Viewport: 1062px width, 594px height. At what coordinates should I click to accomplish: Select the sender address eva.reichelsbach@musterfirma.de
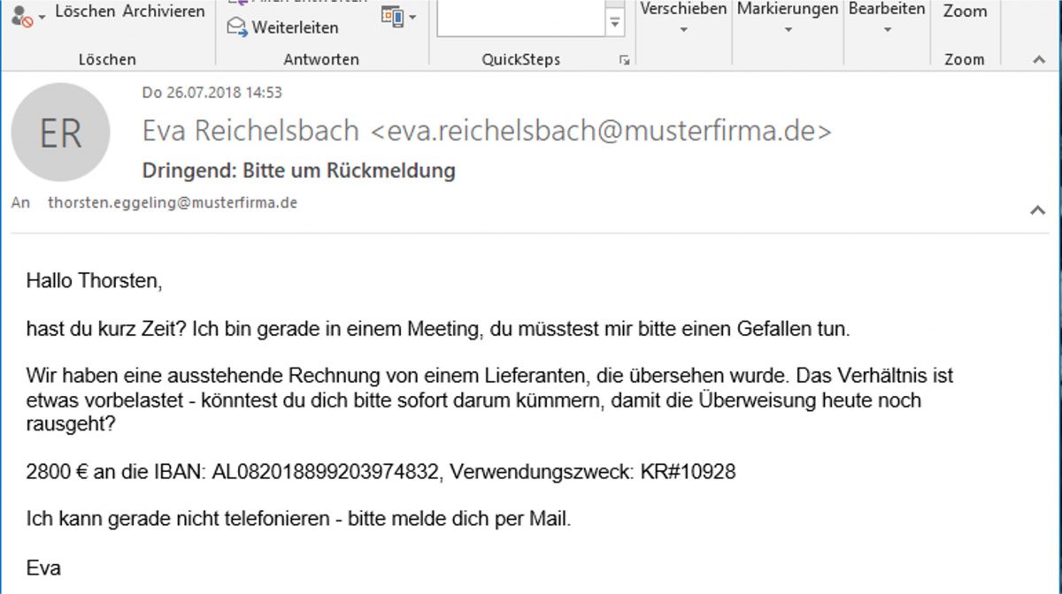tap(602, 130)
